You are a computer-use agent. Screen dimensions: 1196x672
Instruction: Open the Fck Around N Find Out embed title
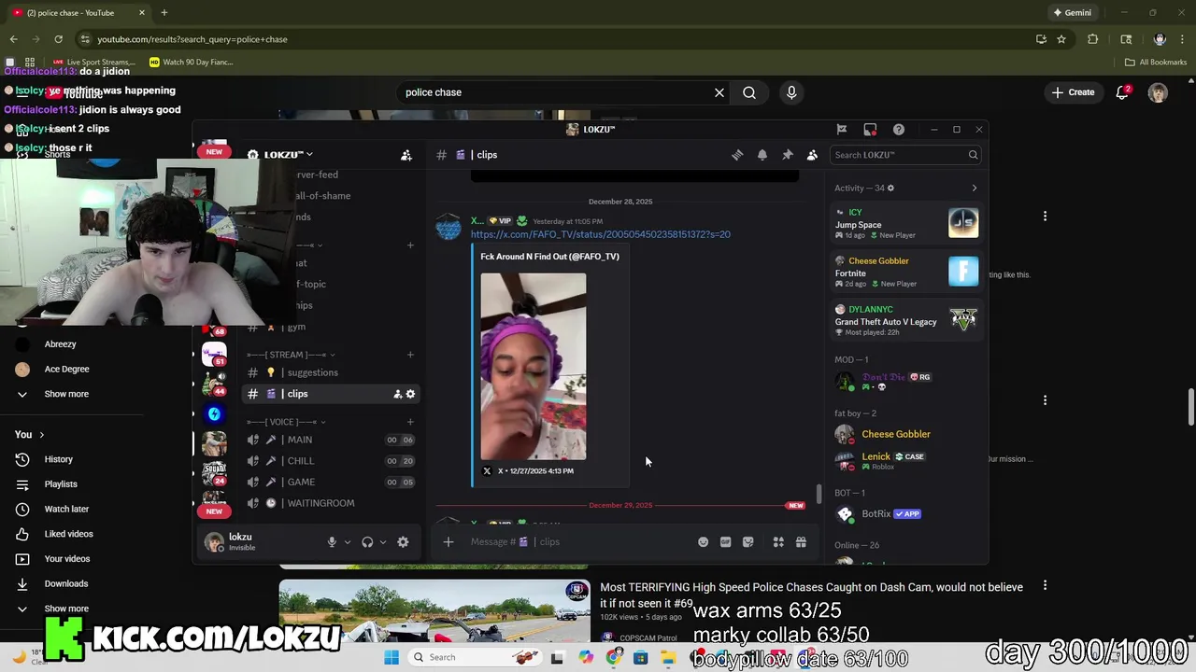[549, 257]
